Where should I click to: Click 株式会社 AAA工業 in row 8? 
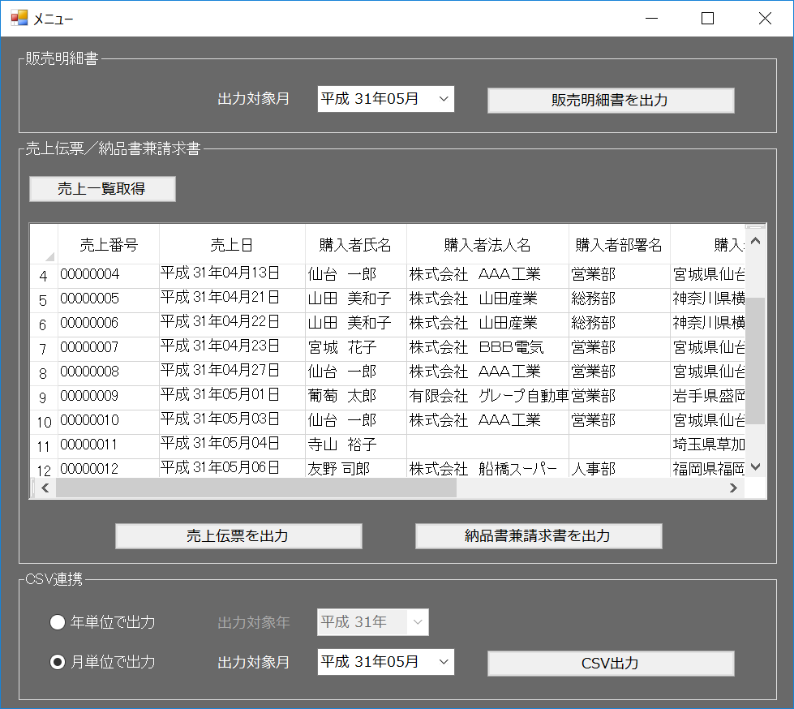tap(487, 373)
